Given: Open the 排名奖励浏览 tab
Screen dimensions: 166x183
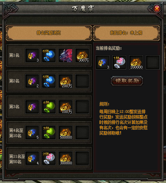Looking at the screenshot, I should click(49, 33).
